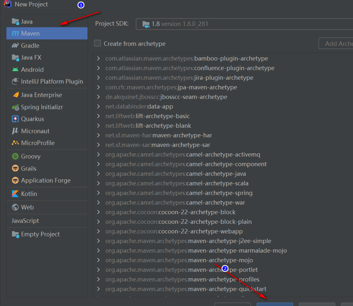Click the Android robot icon
Viewport: 353px width, 306px height.
(x=15, y=69)
